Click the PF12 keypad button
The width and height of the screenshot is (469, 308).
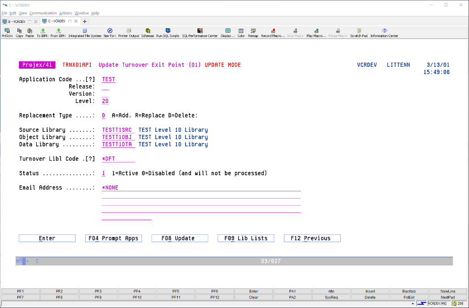pos(215,297)
